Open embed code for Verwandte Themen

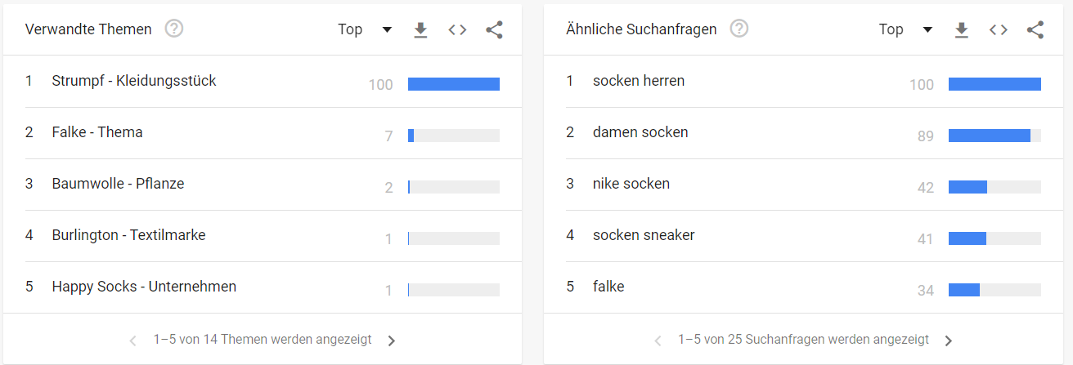coord(457,30)
